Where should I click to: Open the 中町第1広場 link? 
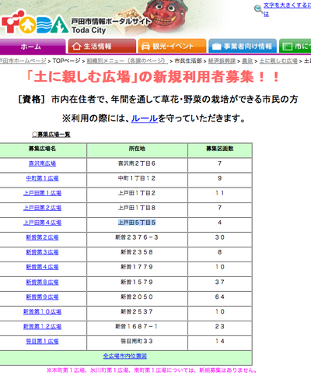coord(42,178)
